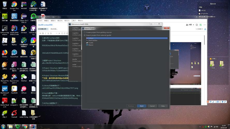Viewport: 230px width, 129px height.
Task: Open SourceTree desktop icon
Action: pos(14,54)
